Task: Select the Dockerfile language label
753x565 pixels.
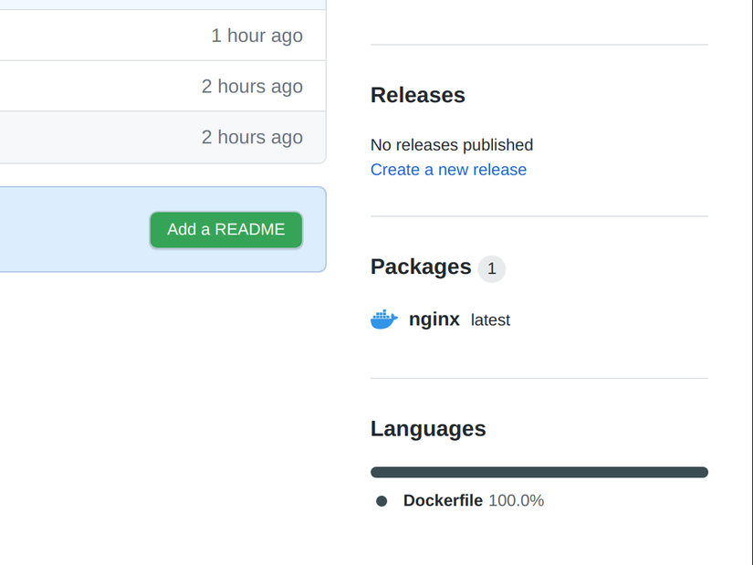Action: pyautogui.click(x=443, y=500)
